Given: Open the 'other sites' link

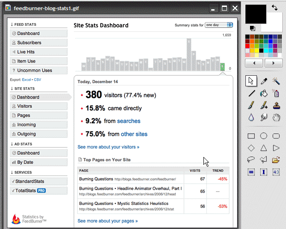Looking at the screenshot, I should [134, 134].
